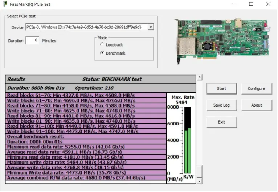Click the 'Maximum read data rate' row
Screen dimensions: 278x192
tap(86, 147)
